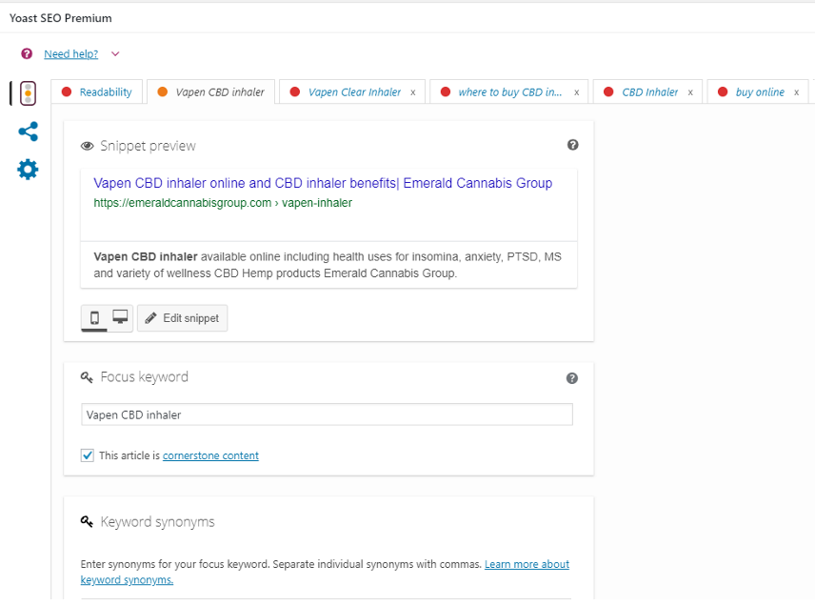Switch to mobile snippet preview
This screenshot has width=815, height=606.
(x=94, y=317)
